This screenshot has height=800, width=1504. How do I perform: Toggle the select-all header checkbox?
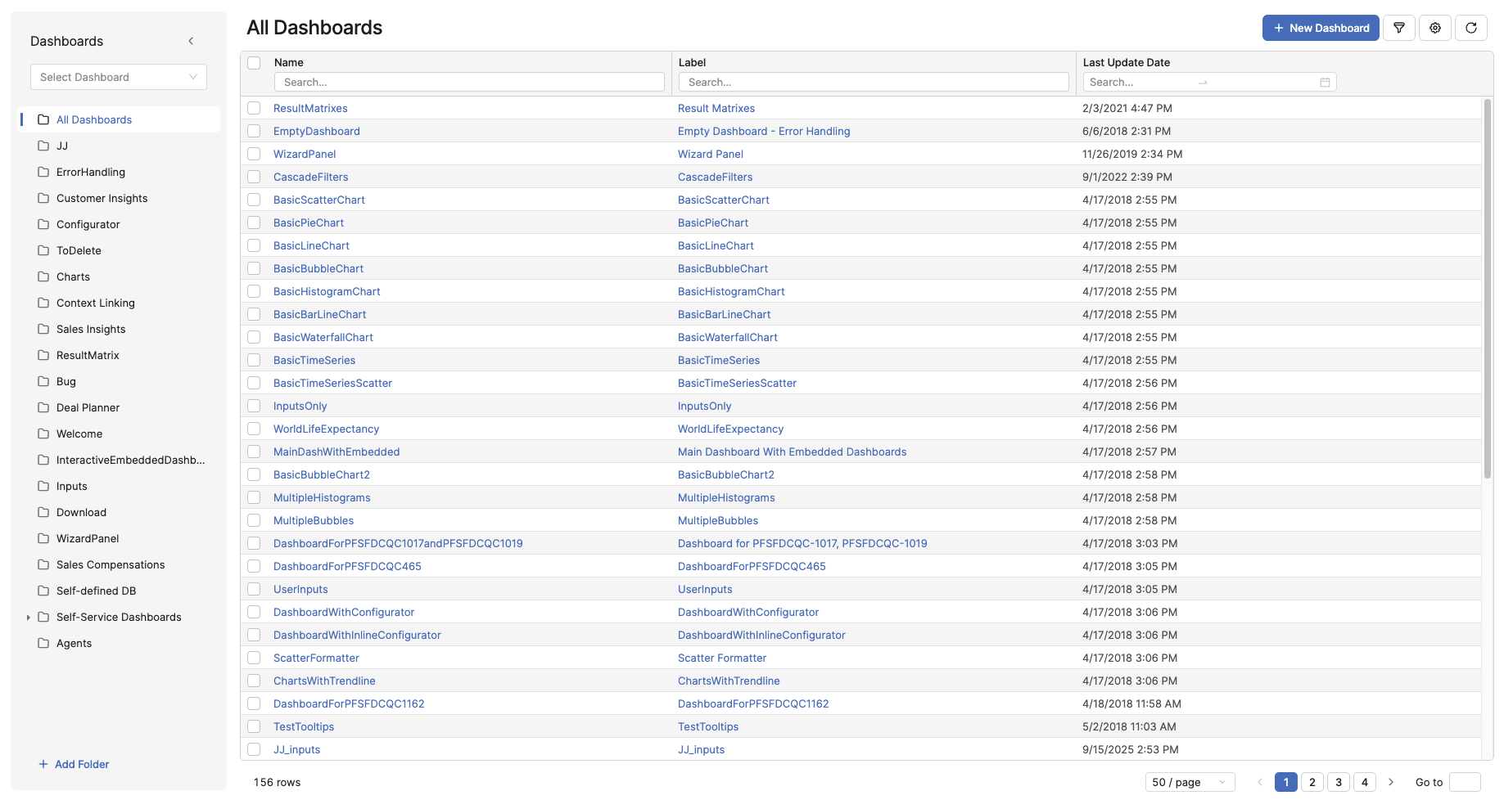coord(254,63)
